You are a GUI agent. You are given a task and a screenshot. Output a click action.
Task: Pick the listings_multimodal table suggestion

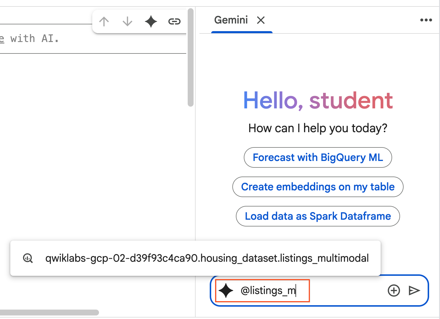pos(207,258)
